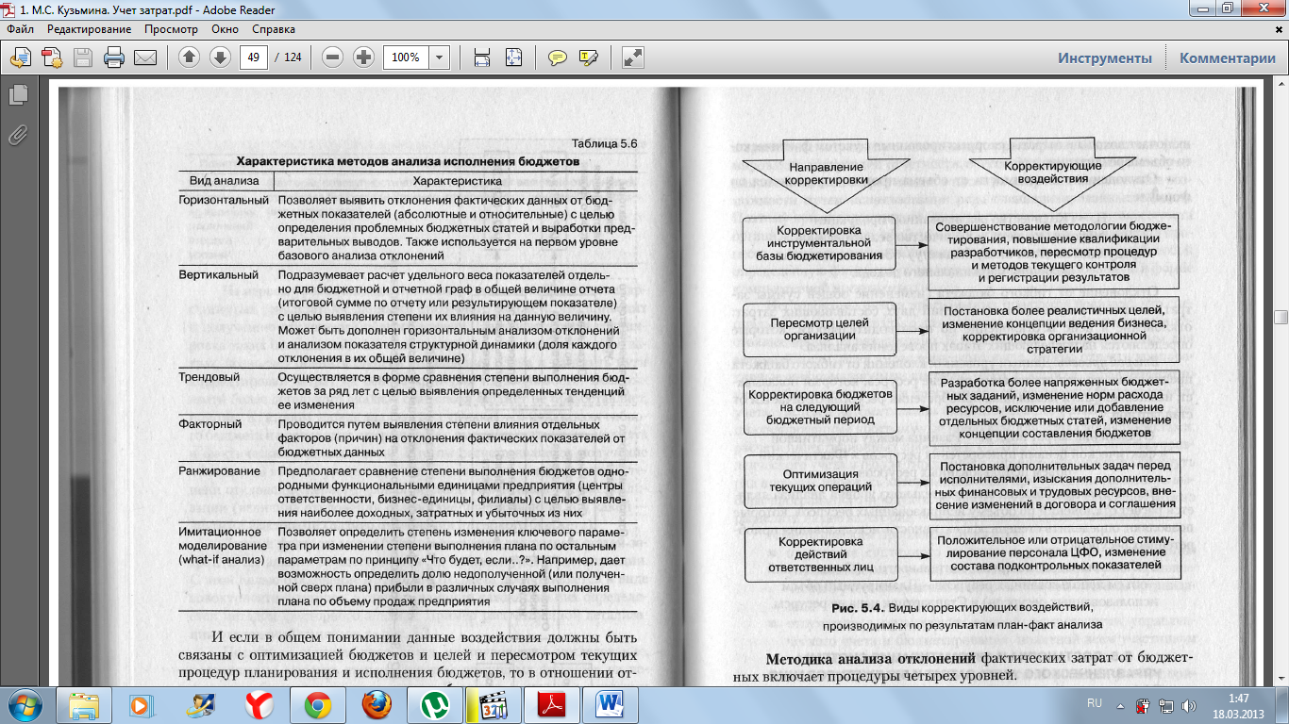Open zoom level dropdown arrow
1289x724 pixels.
coord(440,58)
